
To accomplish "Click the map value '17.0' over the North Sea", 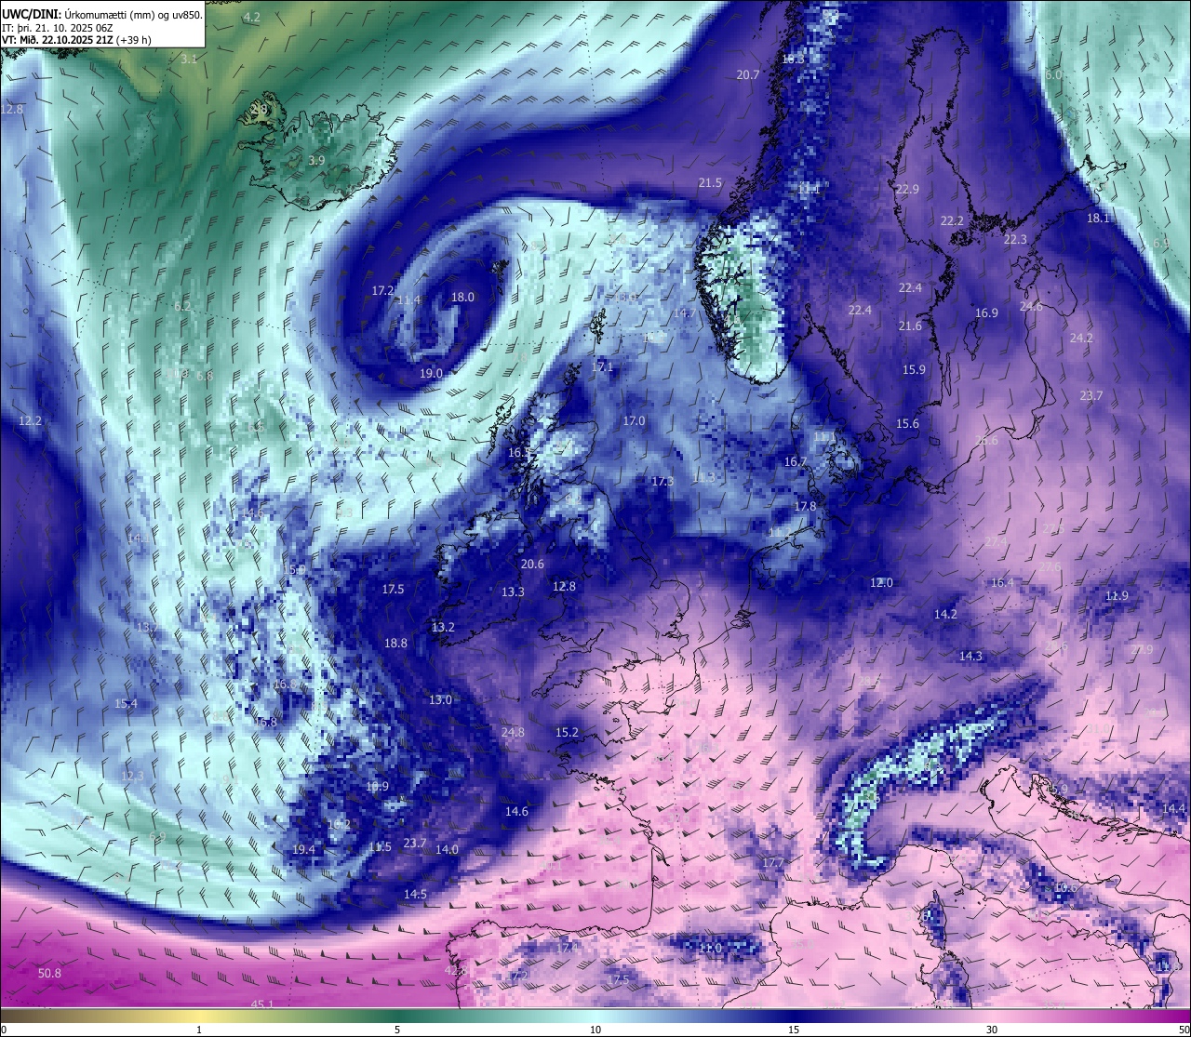I will click(x=634, y=420).
